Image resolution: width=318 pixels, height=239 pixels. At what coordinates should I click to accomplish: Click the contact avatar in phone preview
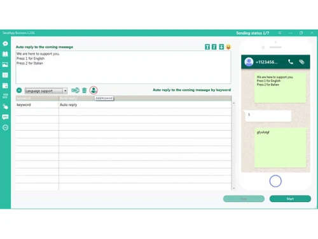point(249,62)
